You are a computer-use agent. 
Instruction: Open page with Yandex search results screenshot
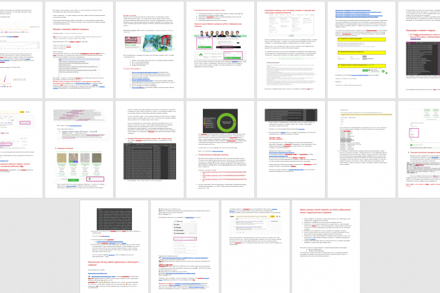coord(255,247)
